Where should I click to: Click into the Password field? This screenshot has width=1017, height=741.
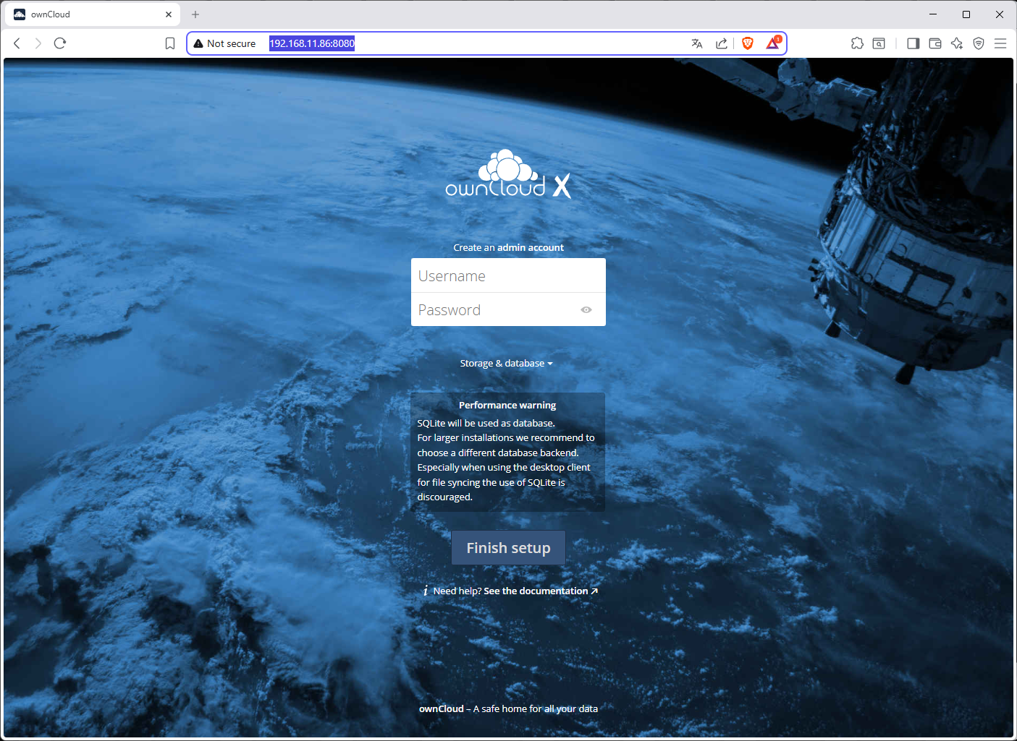click(496, 310)
